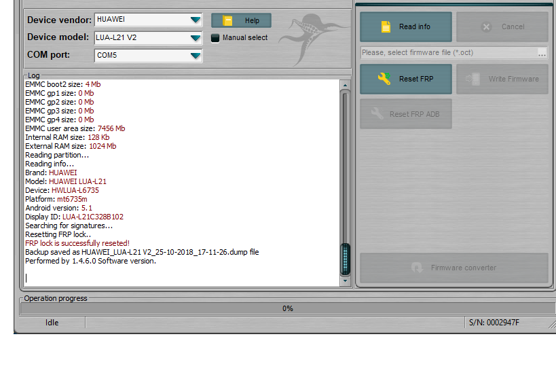Click the 'Reading partition...' log line
Screen dimensions: 556x379
pyautogui.click(x=57, y=155)
